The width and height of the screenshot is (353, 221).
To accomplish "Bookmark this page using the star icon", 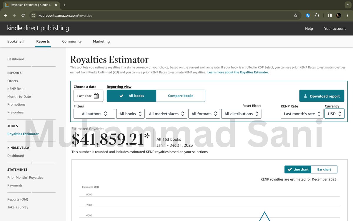I will [296, 15].
